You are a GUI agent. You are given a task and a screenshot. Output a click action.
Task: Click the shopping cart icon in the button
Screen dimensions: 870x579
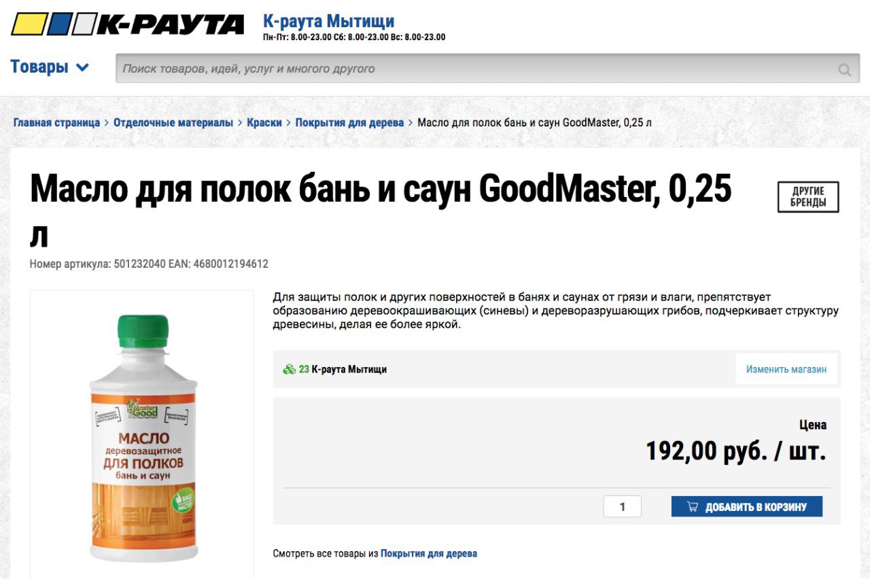tap(693, 507)
